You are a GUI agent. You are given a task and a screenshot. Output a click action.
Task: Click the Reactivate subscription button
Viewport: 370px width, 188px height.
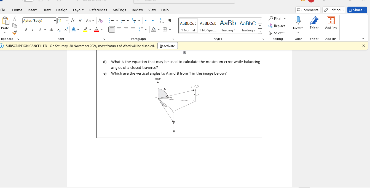coord(167,46)
